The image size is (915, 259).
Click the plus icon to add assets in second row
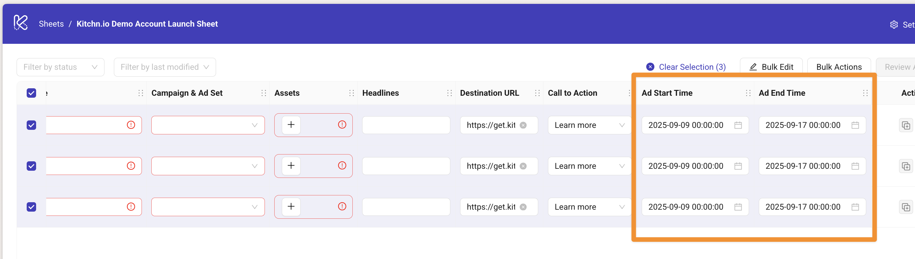[291, 166]
